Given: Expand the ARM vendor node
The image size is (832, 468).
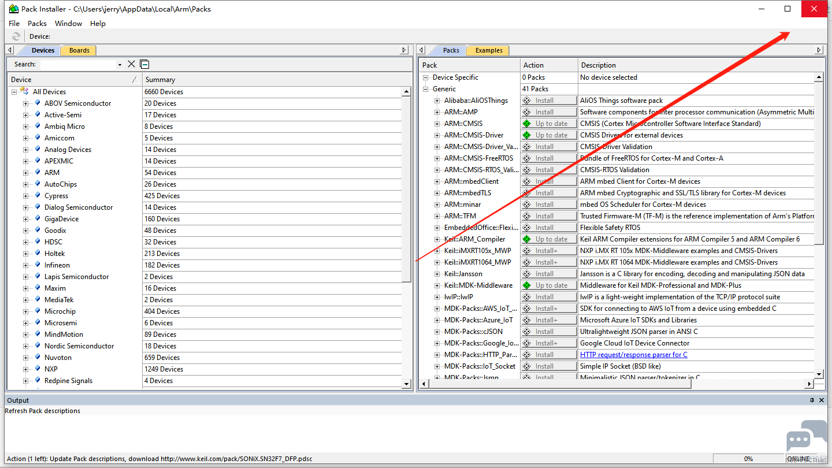Looking at the screenshot, I should click(x=25, y=173).
